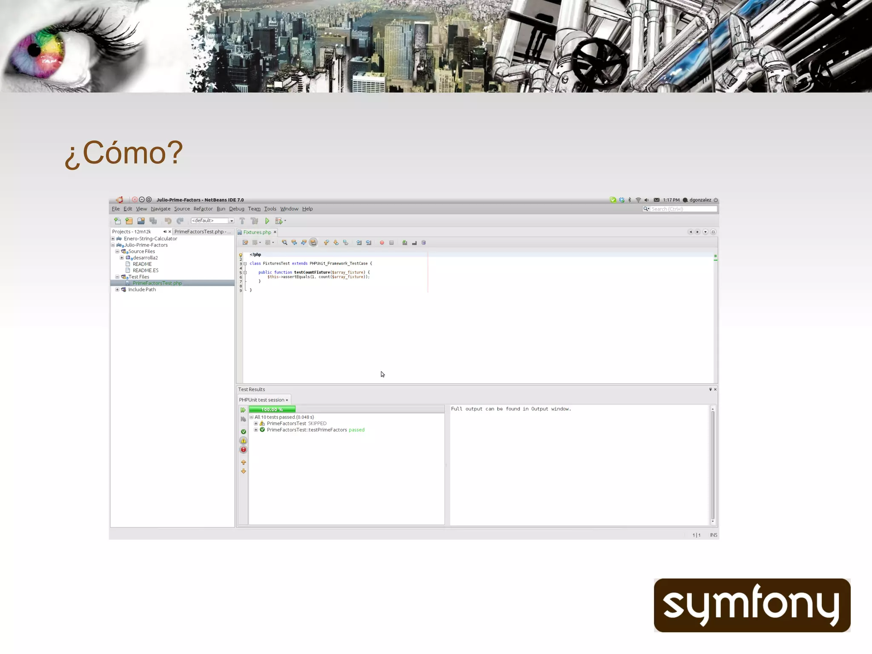This screenshot has height=654, width=872.
Task: Expand the PrimeFactorsTest SKIPPED node
Action: coord(256,424)
